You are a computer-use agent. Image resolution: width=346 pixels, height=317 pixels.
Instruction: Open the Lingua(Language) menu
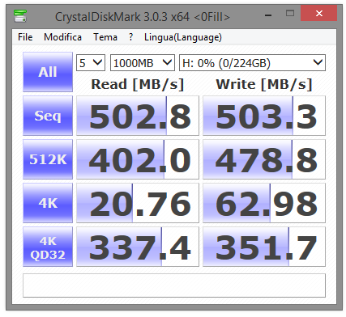pyautogui.click(x=183, y=37)
